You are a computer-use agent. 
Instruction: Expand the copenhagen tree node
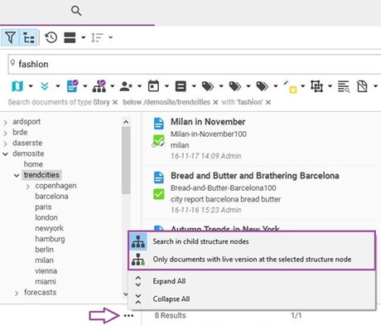[x=28, y=187]
